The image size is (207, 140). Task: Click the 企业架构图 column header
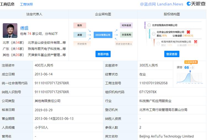103,14
